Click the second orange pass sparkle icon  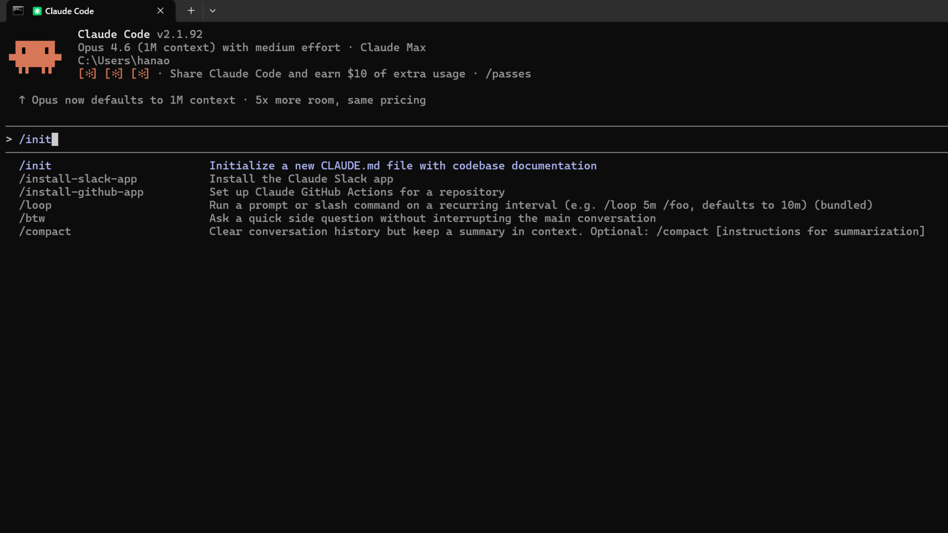[x=114, y=73]
